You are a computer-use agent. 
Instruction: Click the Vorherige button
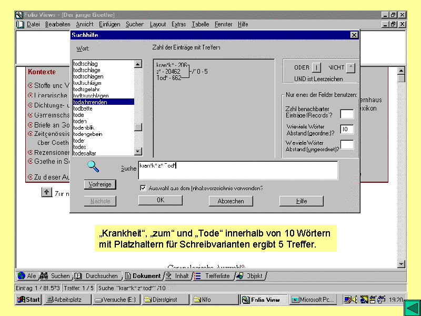click(100, 185)
